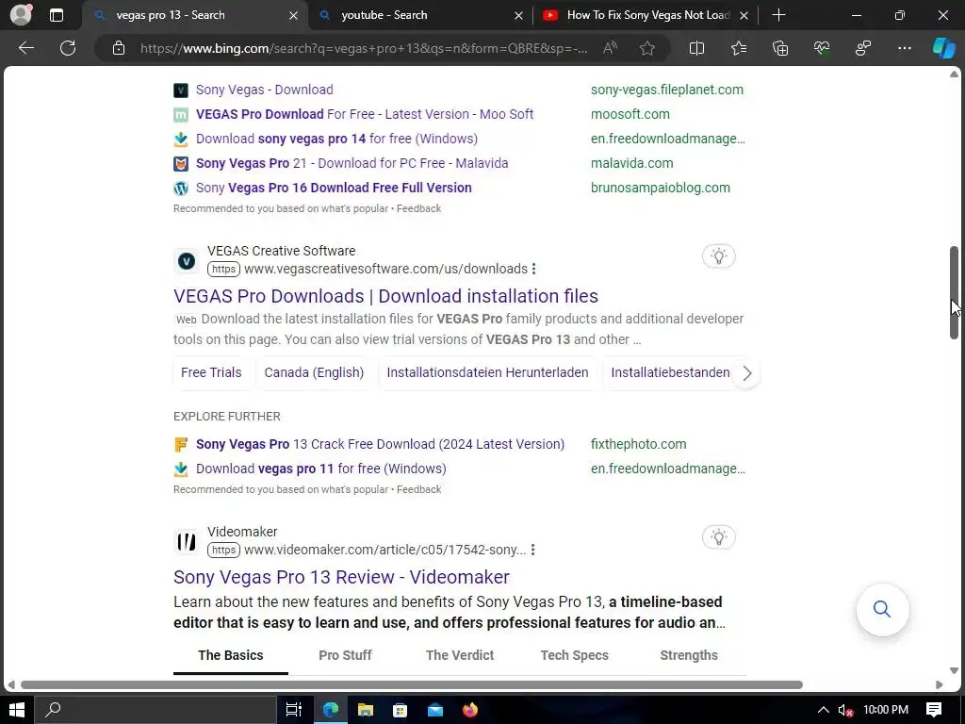Expand more sitelinks with right chevron
The height and width of the screenshot is (724, 965).
746,373
